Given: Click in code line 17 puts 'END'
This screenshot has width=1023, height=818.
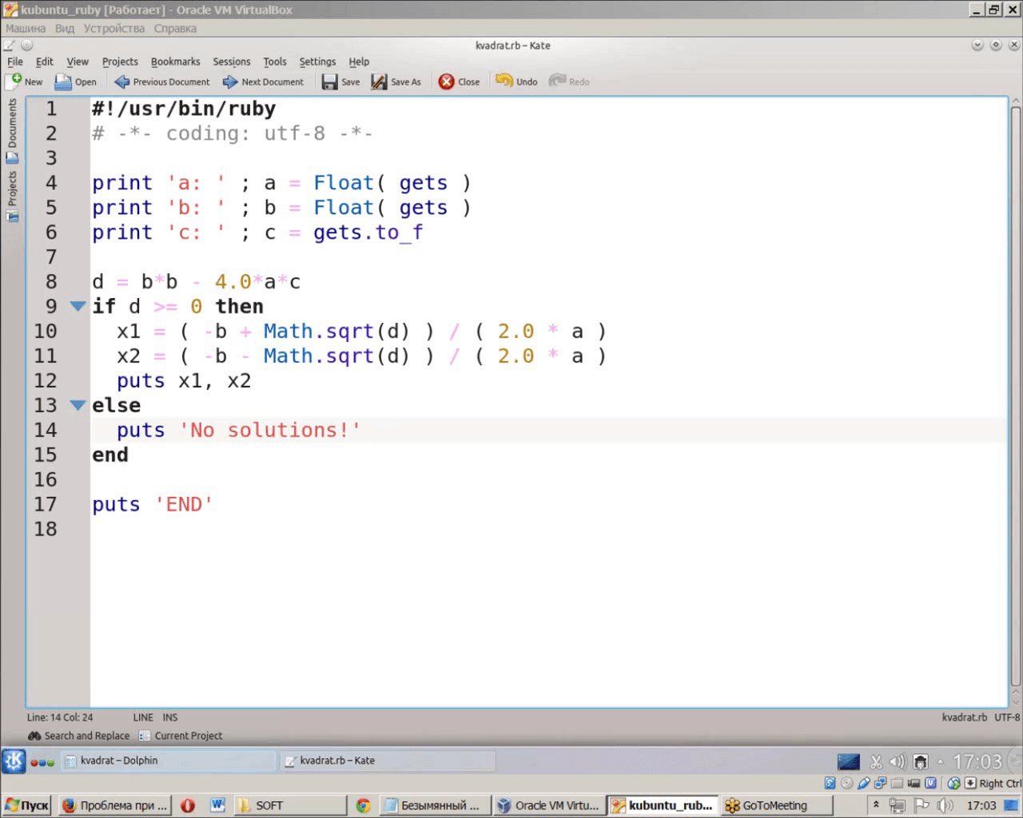Looking at the screenshot, I should [x=152, y=504].
